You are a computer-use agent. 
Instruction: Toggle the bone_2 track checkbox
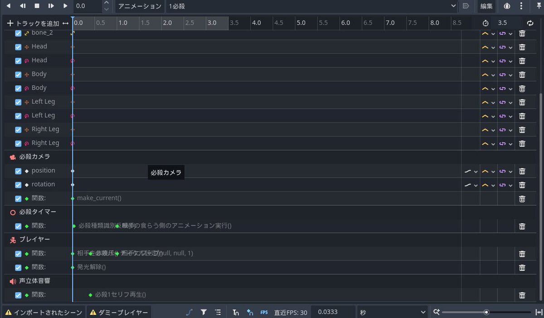18,33
